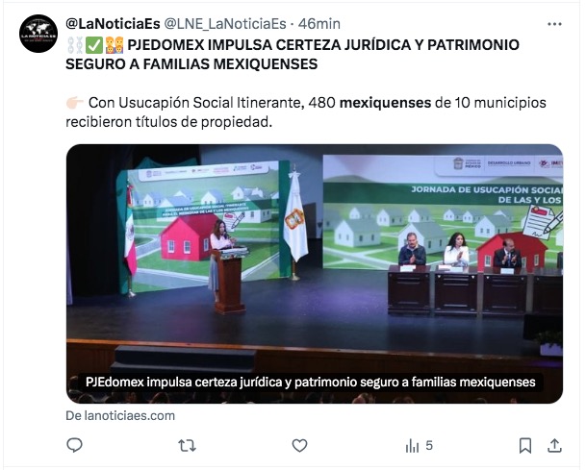Click the family emoji in the headline
The height and width of the screenshot is (470, 586).
pos(115,45)
